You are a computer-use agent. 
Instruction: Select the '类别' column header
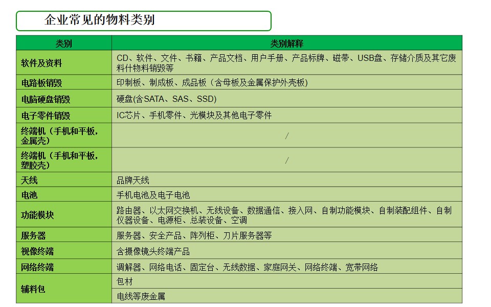[64, 43]
